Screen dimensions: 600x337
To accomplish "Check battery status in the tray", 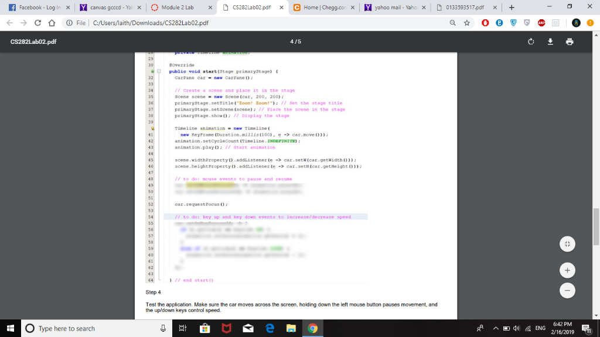I will point(506,328).
